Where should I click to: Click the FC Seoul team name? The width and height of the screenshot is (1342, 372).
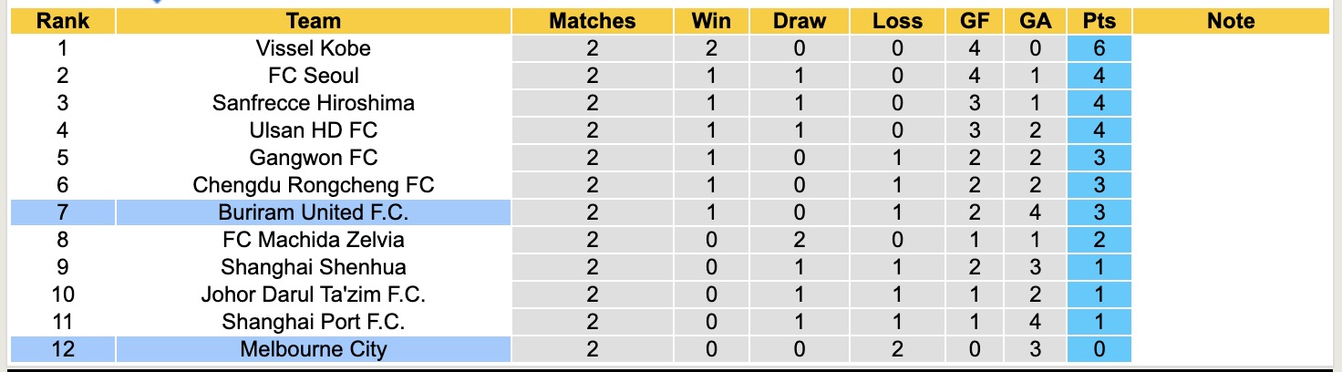tap(313, 76)
